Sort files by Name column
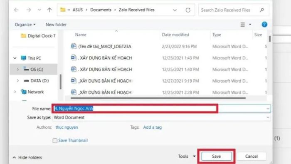This screenshot has width=291, height=164. coord(81,35)
